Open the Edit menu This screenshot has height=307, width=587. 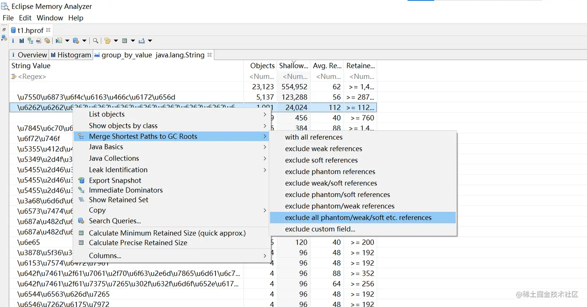[x=25, y=18]
